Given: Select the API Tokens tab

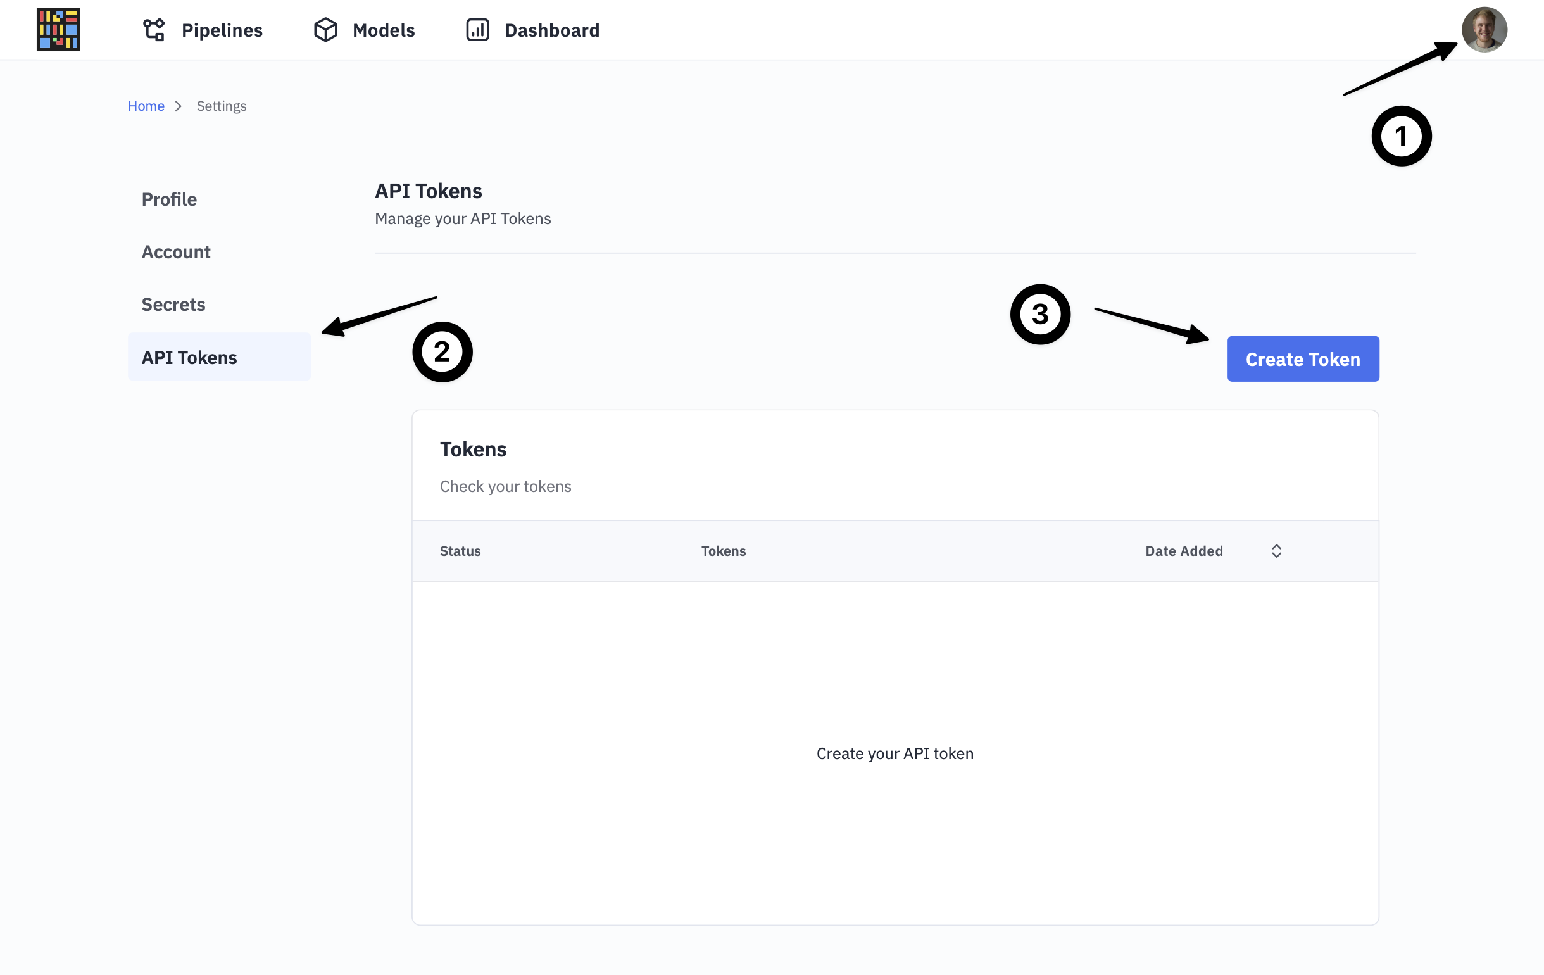Looking at the screenshot, I should coord(189,357).
